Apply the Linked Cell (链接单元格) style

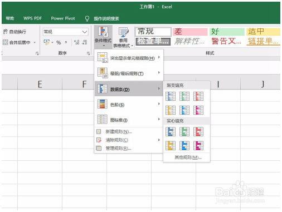[x=263, y=41]
